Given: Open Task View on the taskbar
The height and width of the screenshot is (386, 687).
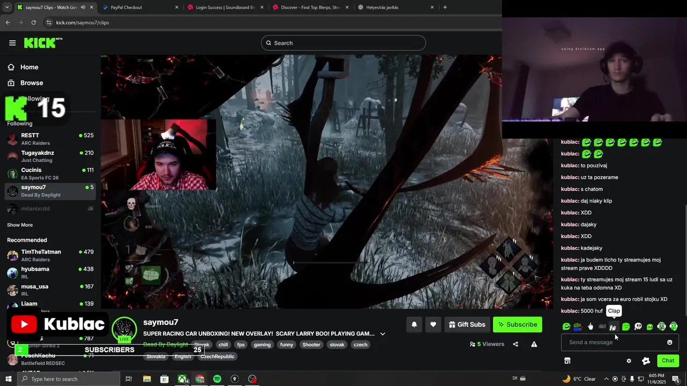Looking at the screenshot, I should point(129,379).
